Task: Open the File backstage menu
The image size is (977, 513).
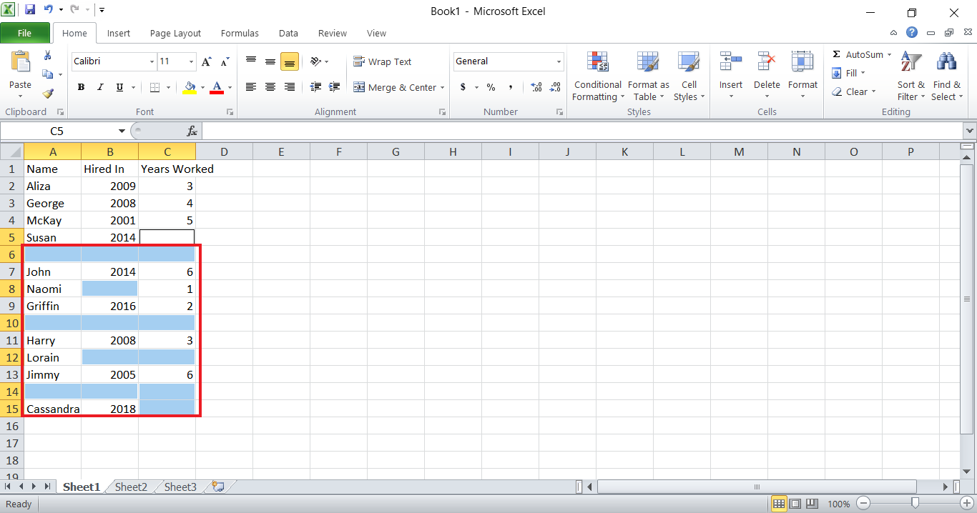Action: point(24,33)
